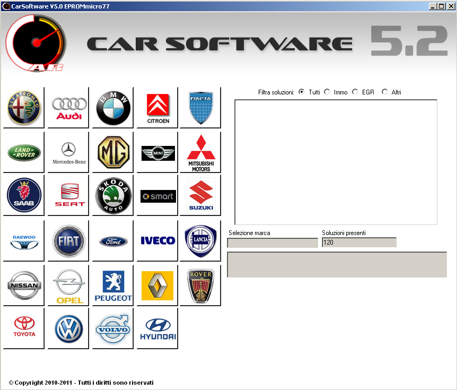
Task: Filter solutions by Immo
Action: coord(327,92)
